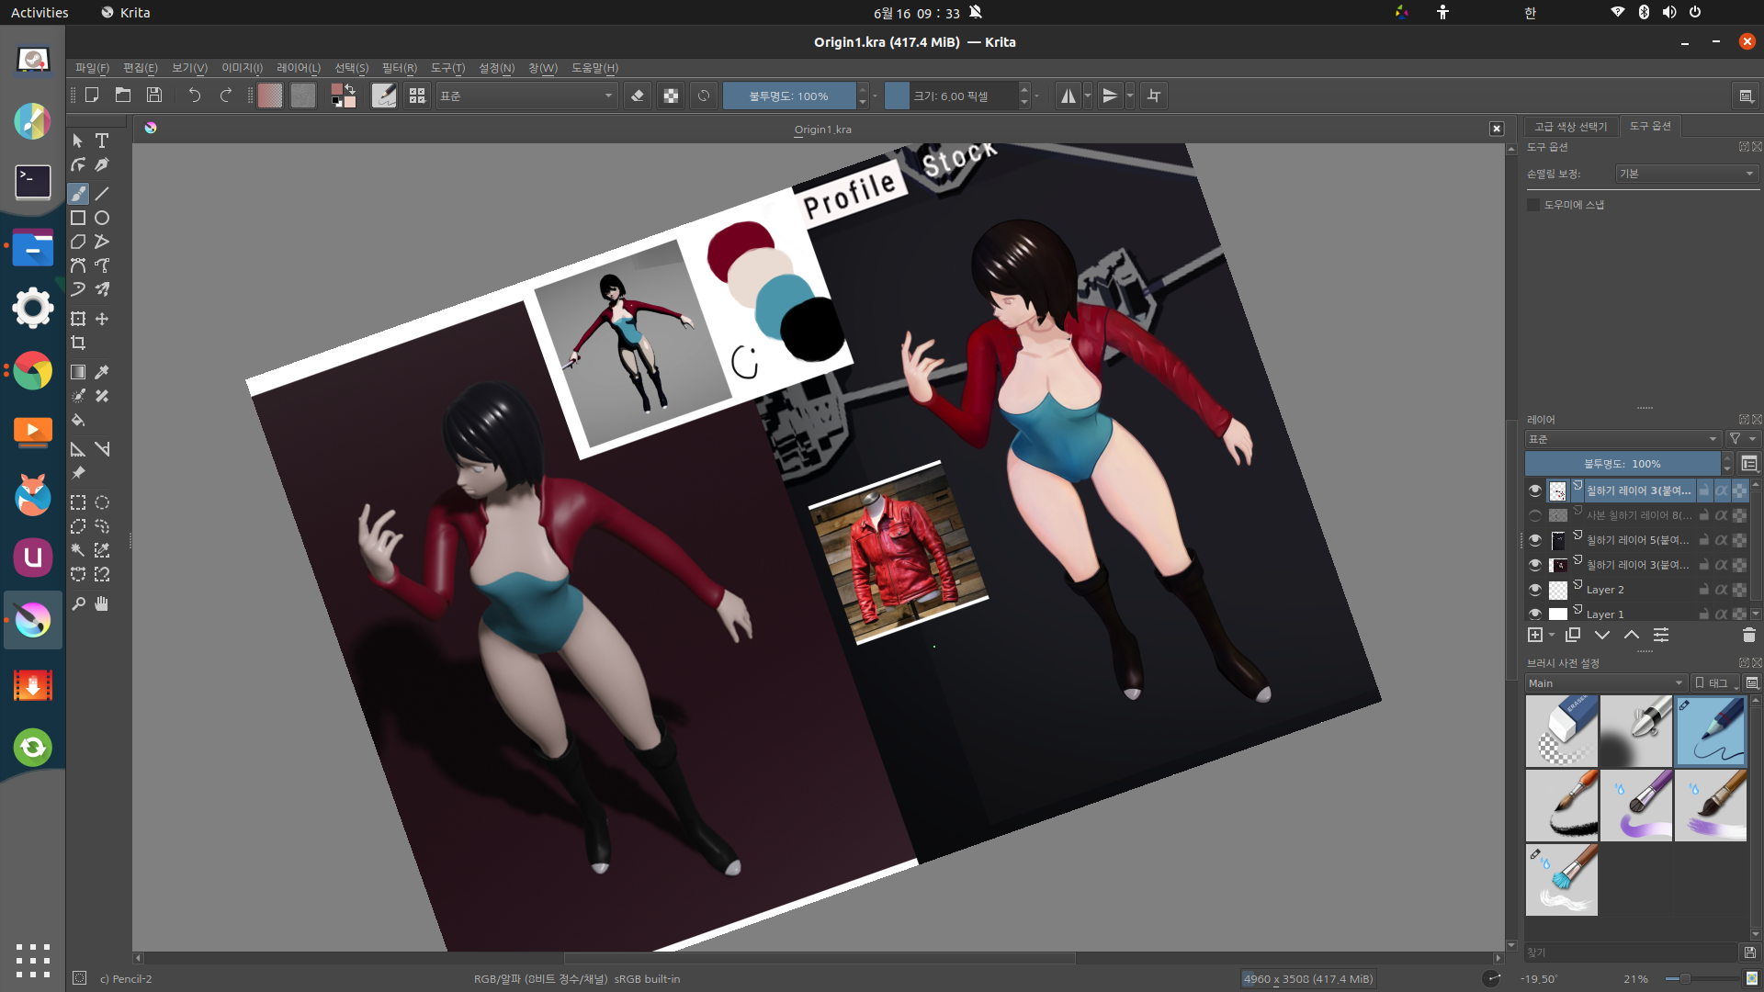
Task: Select the Line tool
Action: pyautogui.click(x=102, y=194)
